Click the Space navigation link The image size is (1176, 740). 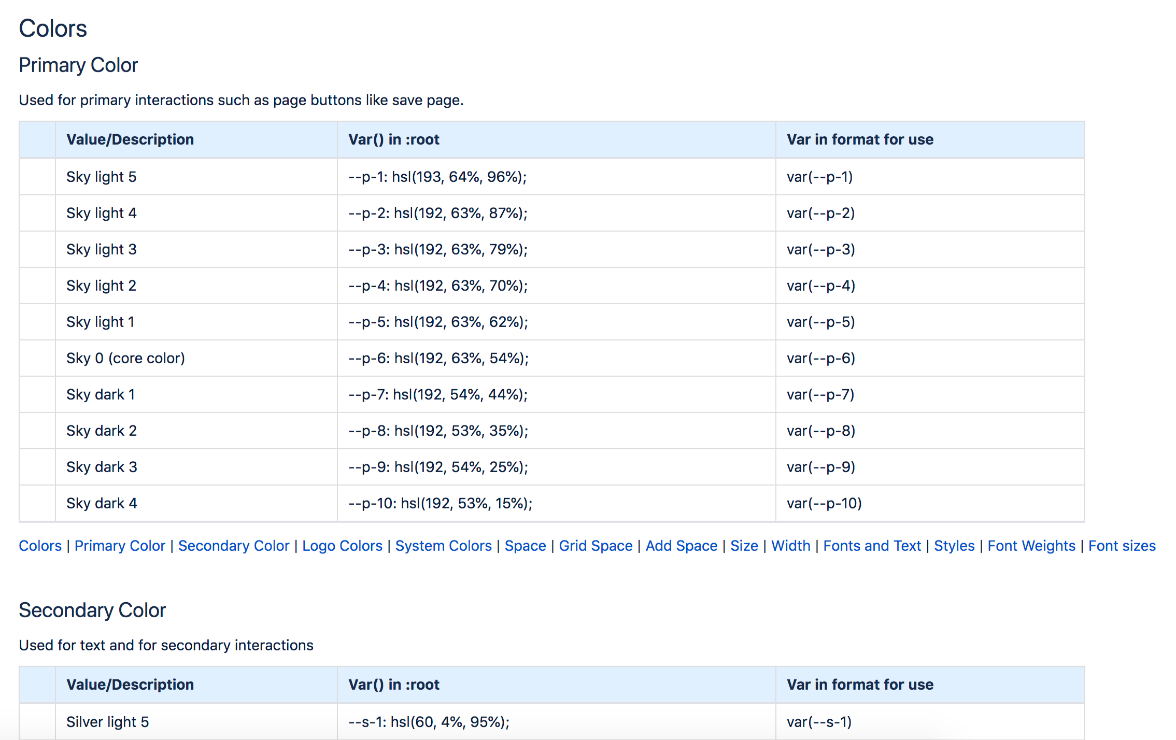coord(525,546)
